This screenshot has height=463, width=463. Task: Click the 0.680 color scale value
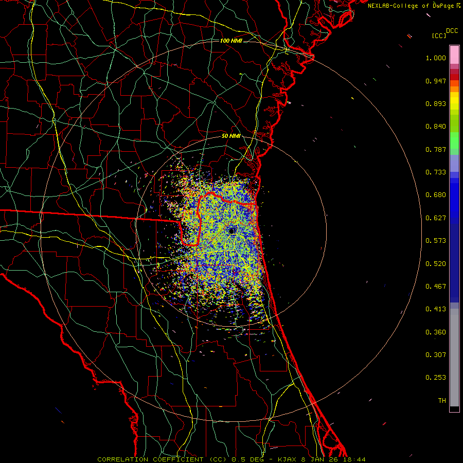point(436,195)
